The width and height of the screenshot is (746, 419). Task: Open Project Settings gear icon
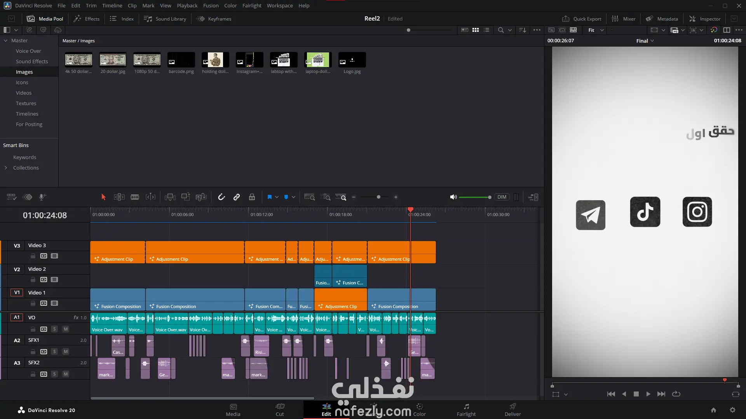point(732,410)
